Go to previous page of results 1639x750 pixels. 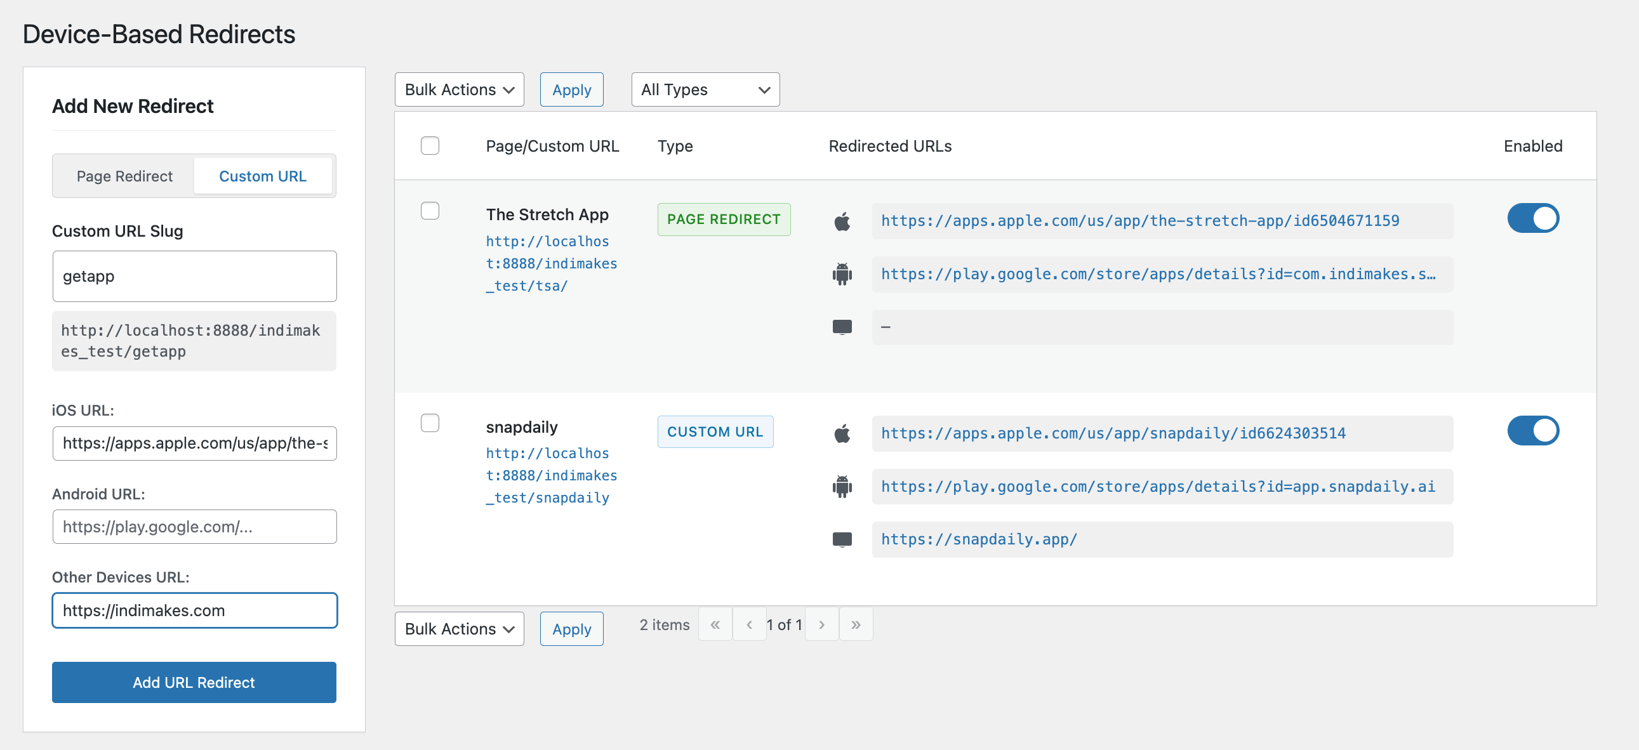[x=750, y=624]
